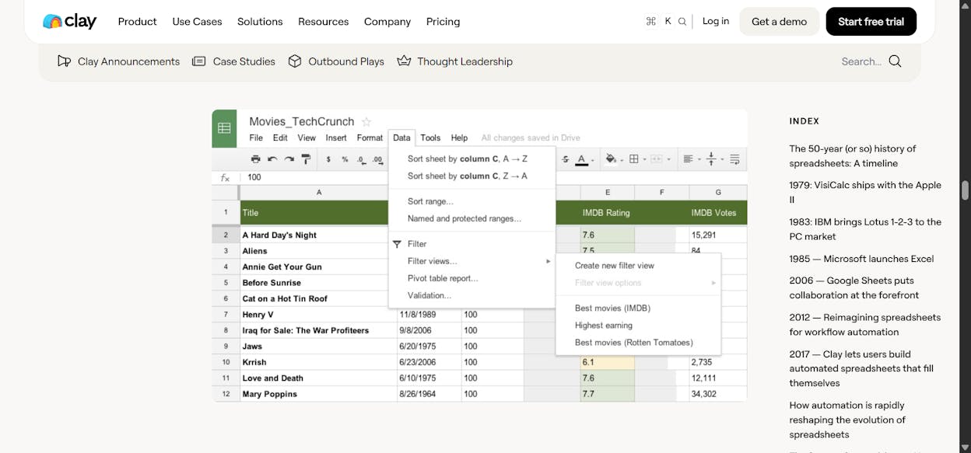Click the paint format roller icon
The width and height of the screenshot is (971, 453).
306,159
